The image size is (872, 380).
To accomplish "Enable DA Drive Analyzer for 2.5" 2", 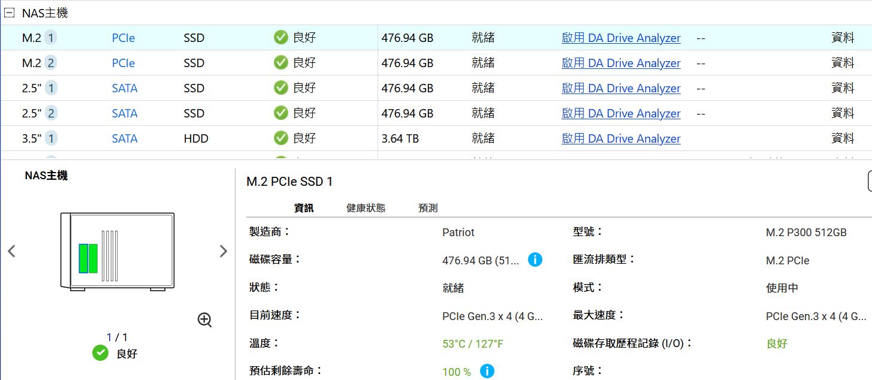I will coord(621,113).
